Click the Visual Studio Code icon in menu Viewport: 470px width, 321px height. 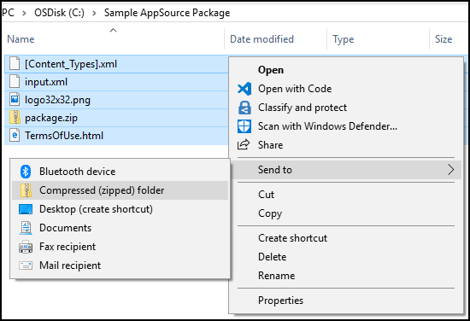pos(244,89)
